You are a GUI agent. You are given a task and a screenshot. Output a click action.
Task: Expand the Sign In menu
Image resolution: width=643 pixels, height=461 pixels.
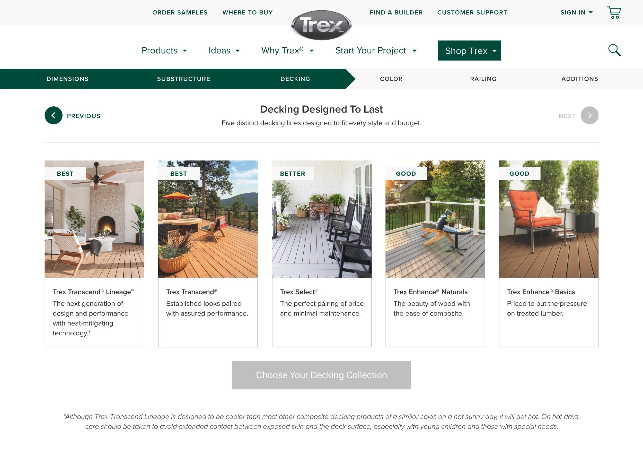point(576,12)
